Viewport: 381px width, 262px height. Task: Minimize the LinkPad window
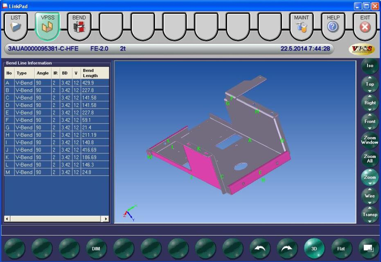[x=358, y=6]
